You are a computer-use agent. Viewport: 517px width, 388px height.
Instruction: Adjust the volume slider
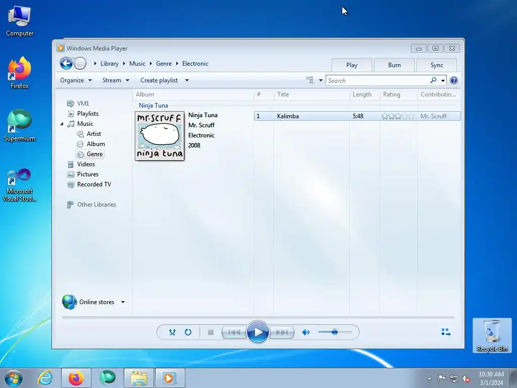[335, 332]
